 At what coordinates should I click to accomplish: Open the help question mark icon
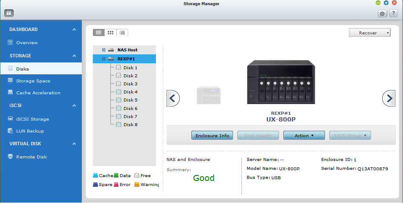click(x=393, y=14)
